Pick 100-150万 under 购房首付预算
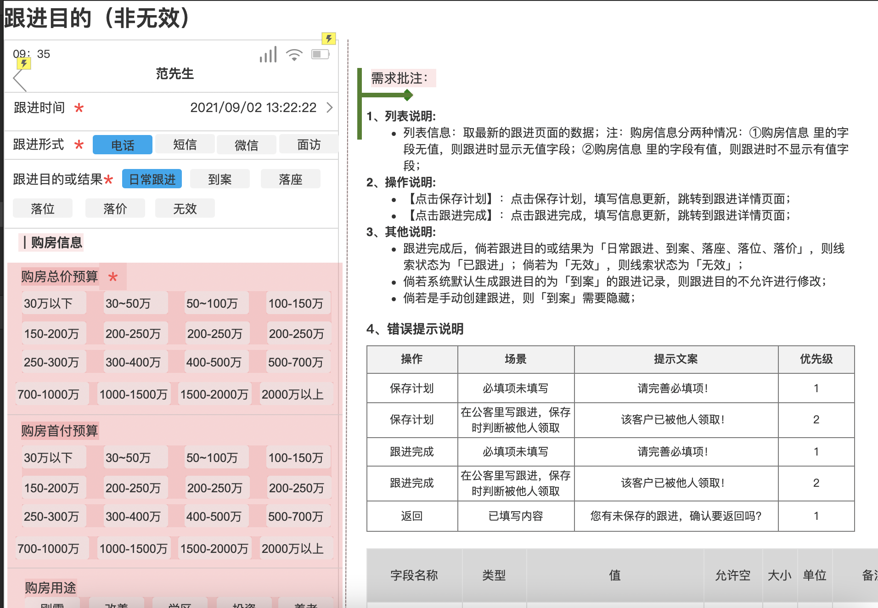This screenshot has height=608, width=878. pos(298,457)
